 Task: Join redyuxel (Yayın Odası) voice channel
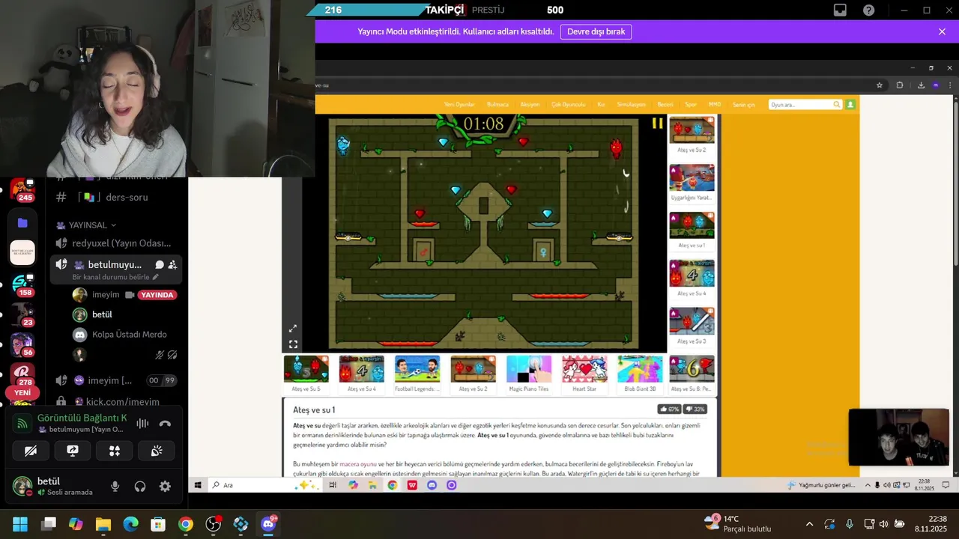coord(116,243)
